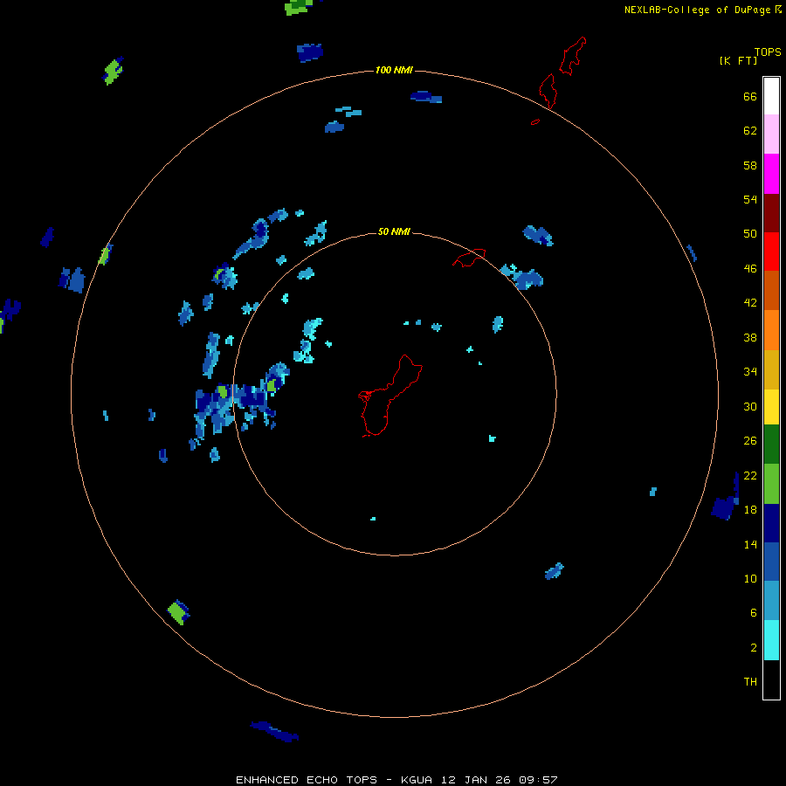The image size is (786, 786).
Task: Click the "KGUA" station identifier in caption
Action: (x=416, y=780)
